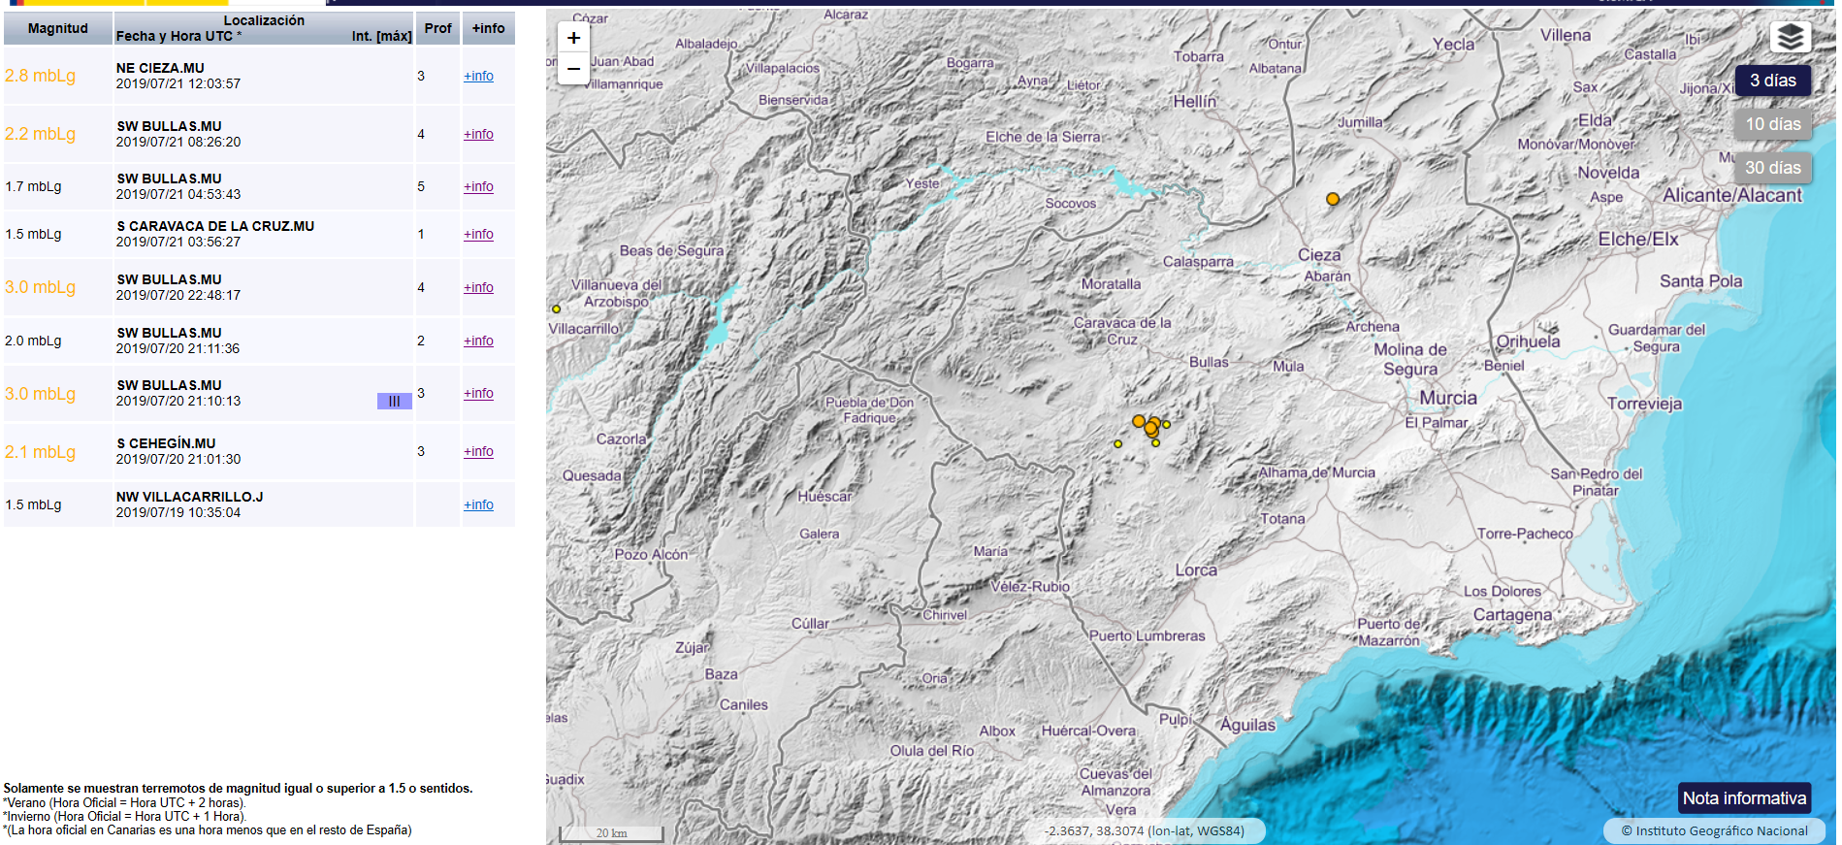1842x845 pixels.
Task: Switch map range to 10 días
Action: pyautogui.click(x=1772, y=124)
